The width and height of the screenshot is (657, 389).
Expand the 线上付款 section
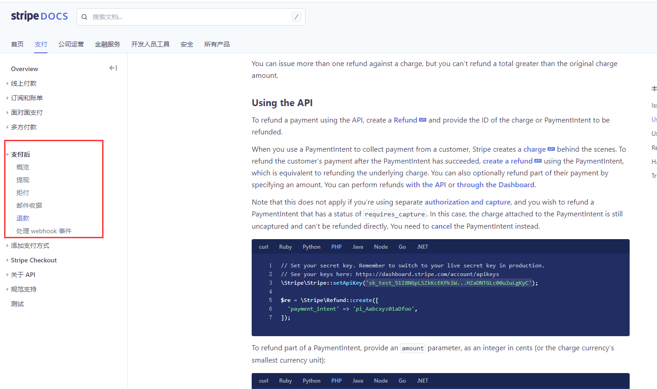(x=24, y=83)
